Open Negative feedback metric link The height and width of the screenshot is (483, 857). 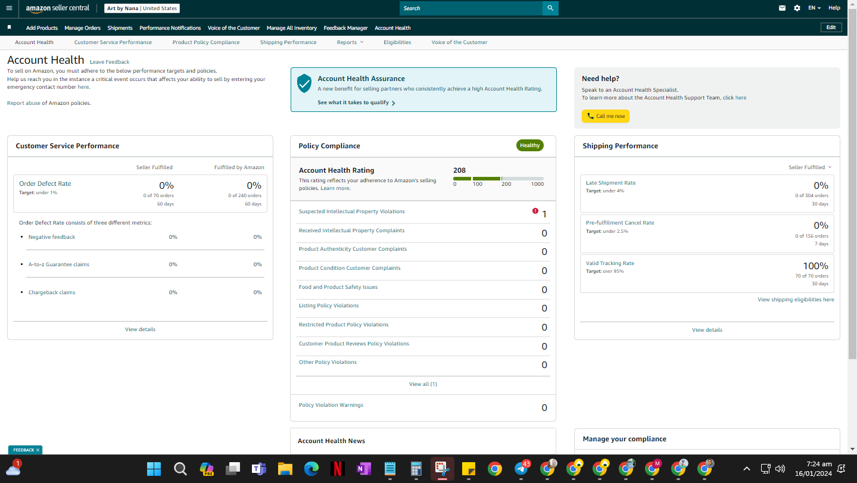pyautogui.click(x=52, y=237)
